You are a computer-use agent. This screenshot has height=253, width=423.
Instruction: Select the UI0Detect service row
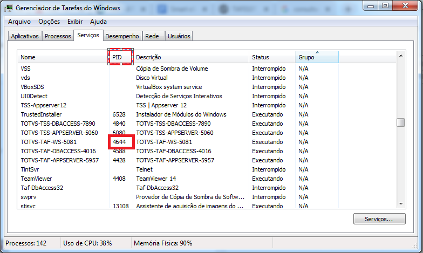(207, 96)
